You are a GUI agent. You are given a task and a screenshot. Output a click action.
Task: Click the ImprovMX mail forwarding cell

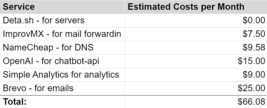click(x=62, y=34)
